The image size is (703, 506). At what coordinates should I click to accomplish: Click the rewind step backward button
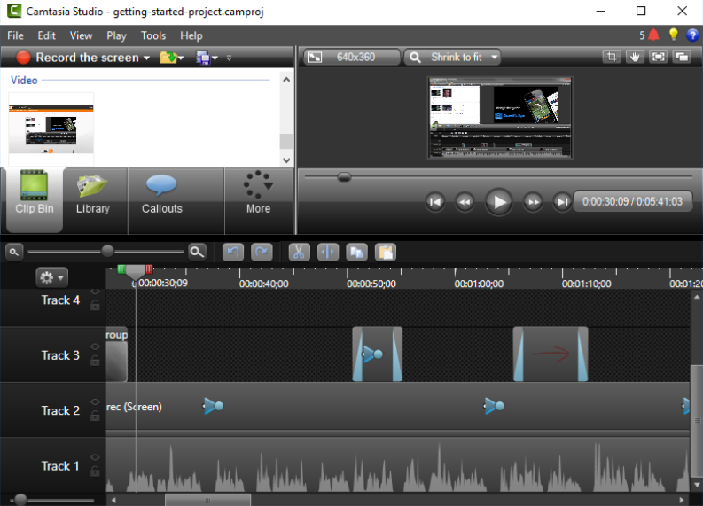(465, 202)
